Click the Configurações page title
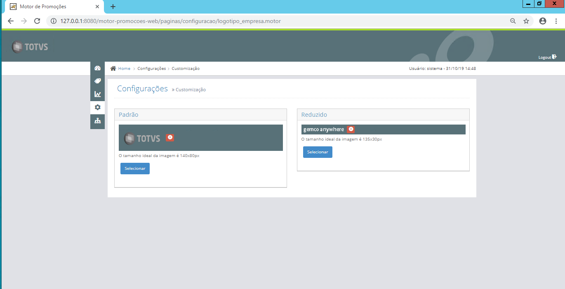Image resolution: width=565 pixels, height=289 pixels. pyautogui.click(x=142, y=89)
